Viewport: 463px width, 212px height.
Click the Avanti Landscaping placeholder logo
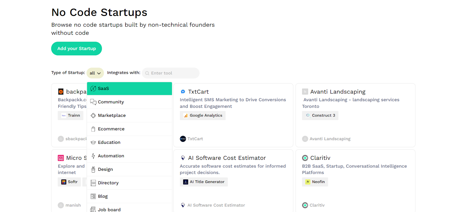(x=305, y=92)
